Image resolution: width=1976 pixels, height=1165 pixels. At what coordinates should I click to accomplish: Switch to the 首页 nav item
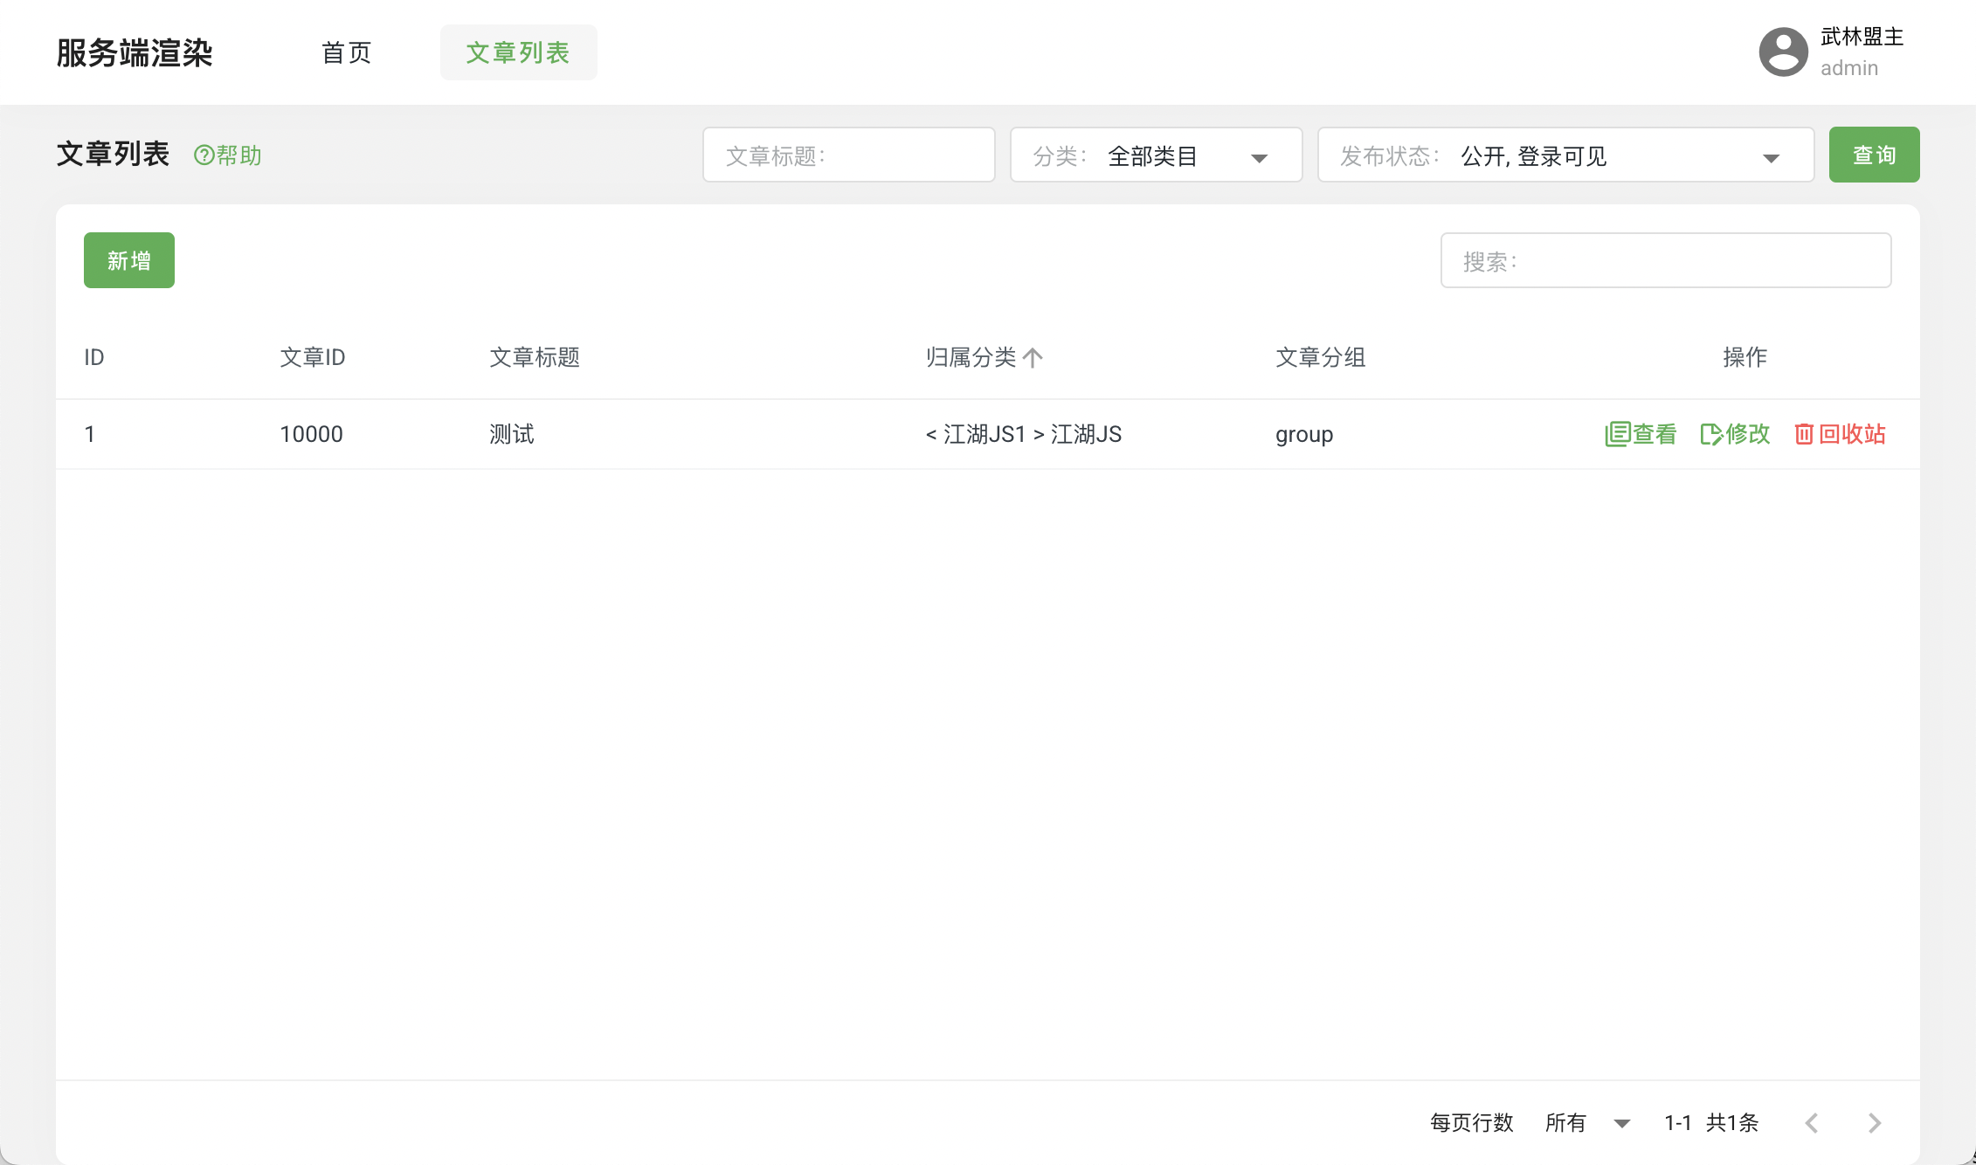coord(346,52)
